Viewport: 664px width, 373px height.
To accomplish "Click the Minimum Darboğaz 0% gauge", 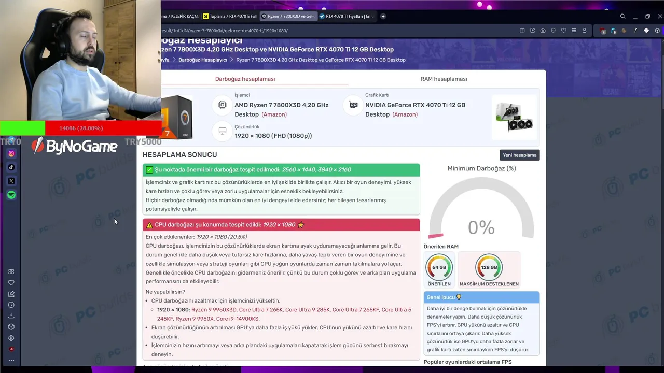I will 481,209.
